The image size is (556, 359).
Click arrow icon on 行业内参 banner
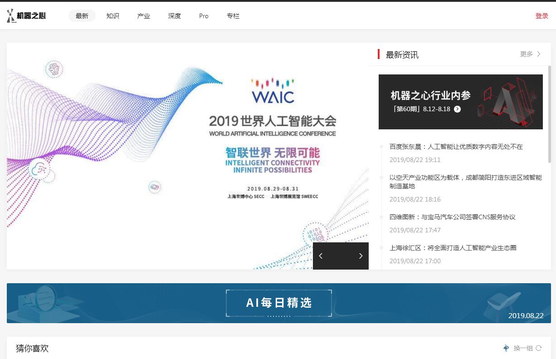coord(457,109)
